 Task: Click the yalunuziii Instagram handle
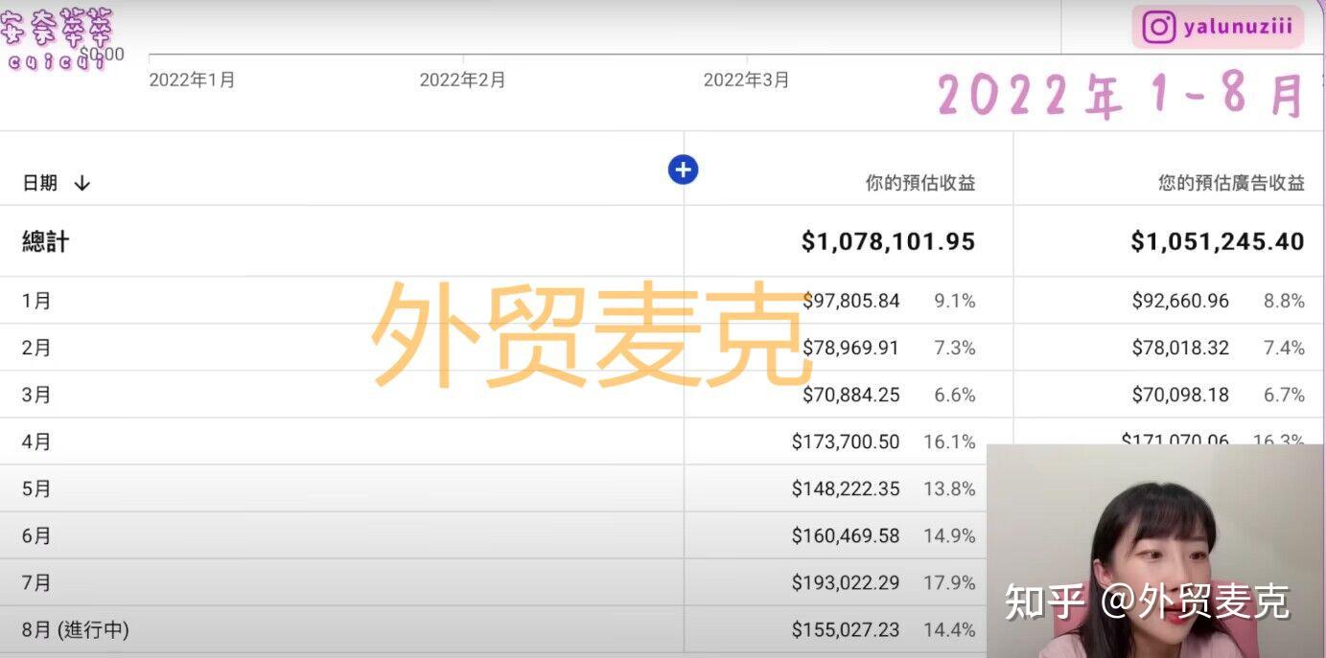[1235, 27]
